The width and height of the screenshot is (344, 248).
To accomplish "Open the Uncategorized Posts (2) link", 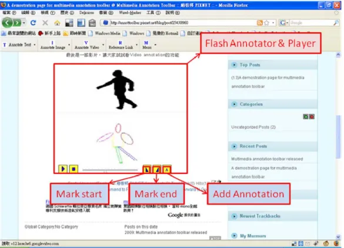I will (x=253, y=127).
